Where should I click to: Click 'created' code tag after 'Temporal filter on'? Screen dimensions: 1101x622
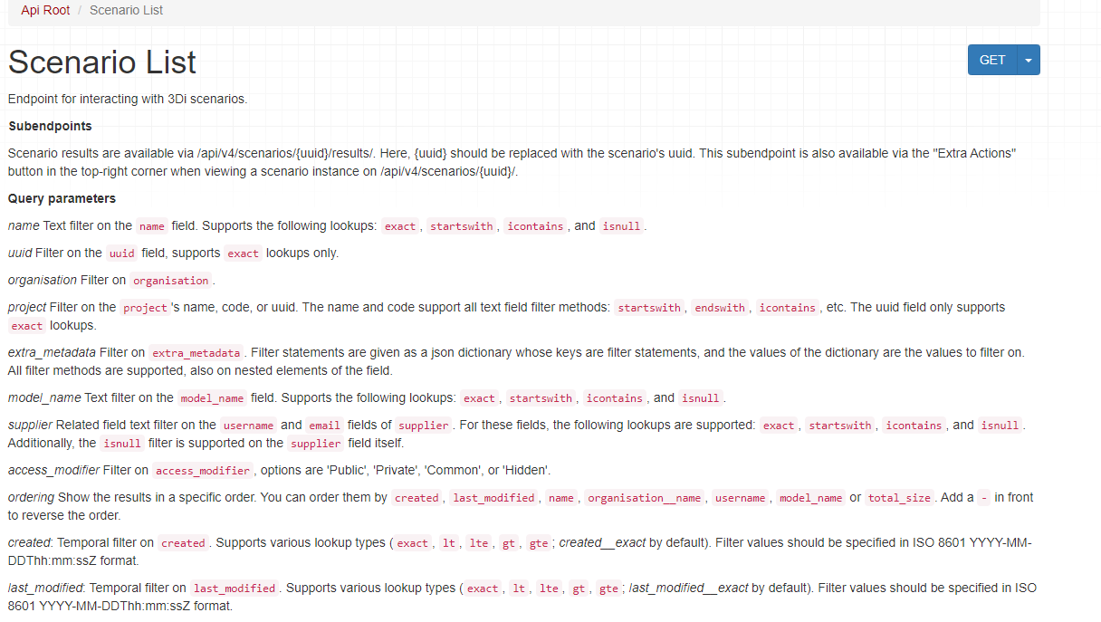pos(184,543)
